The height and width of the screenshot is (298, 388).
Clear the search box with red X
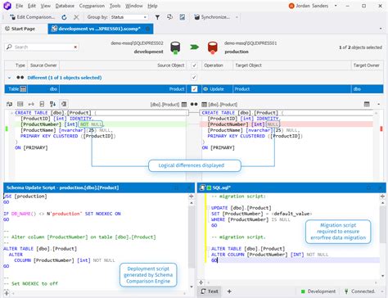[x=75, y=47]
